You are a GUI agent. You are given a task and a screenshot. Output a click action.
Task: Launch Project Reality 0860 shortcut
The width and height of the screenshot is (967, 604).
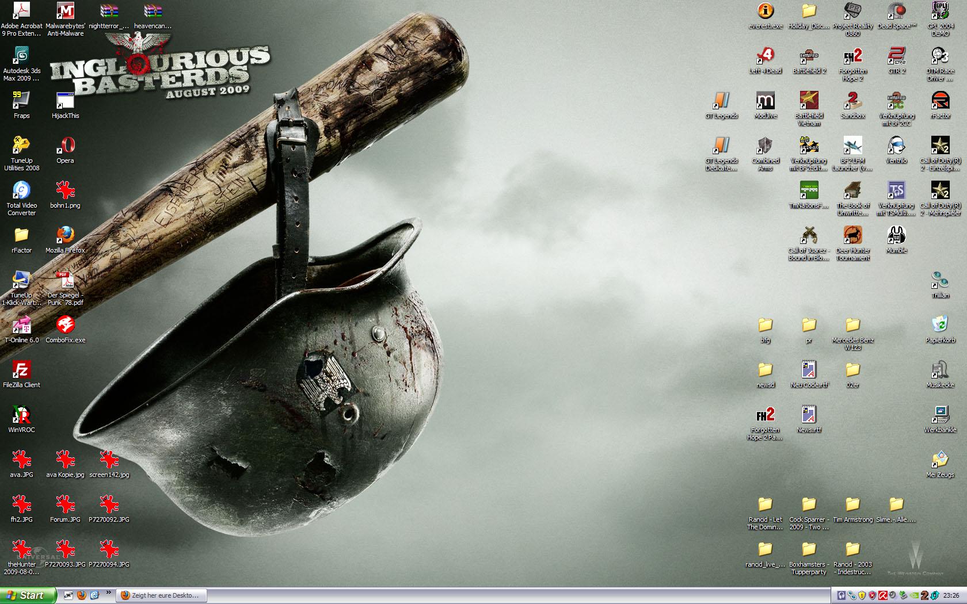click(x=852, y=19)
